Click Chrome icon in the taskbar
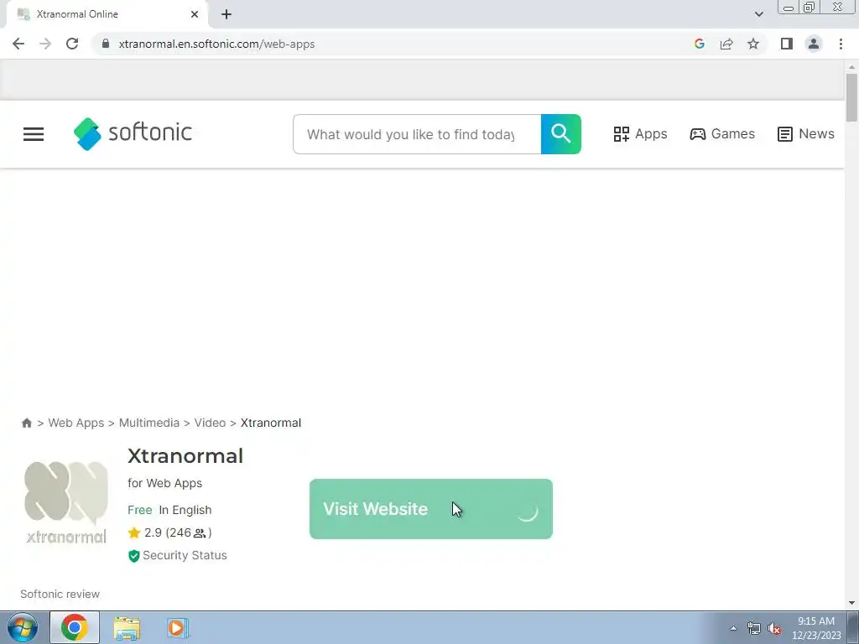 click(75, 627)
